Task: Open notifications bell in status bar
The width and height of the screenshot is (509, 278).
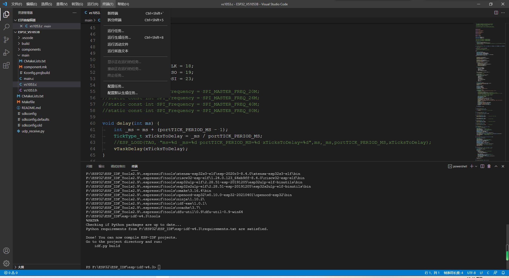Action: point(503,273)
